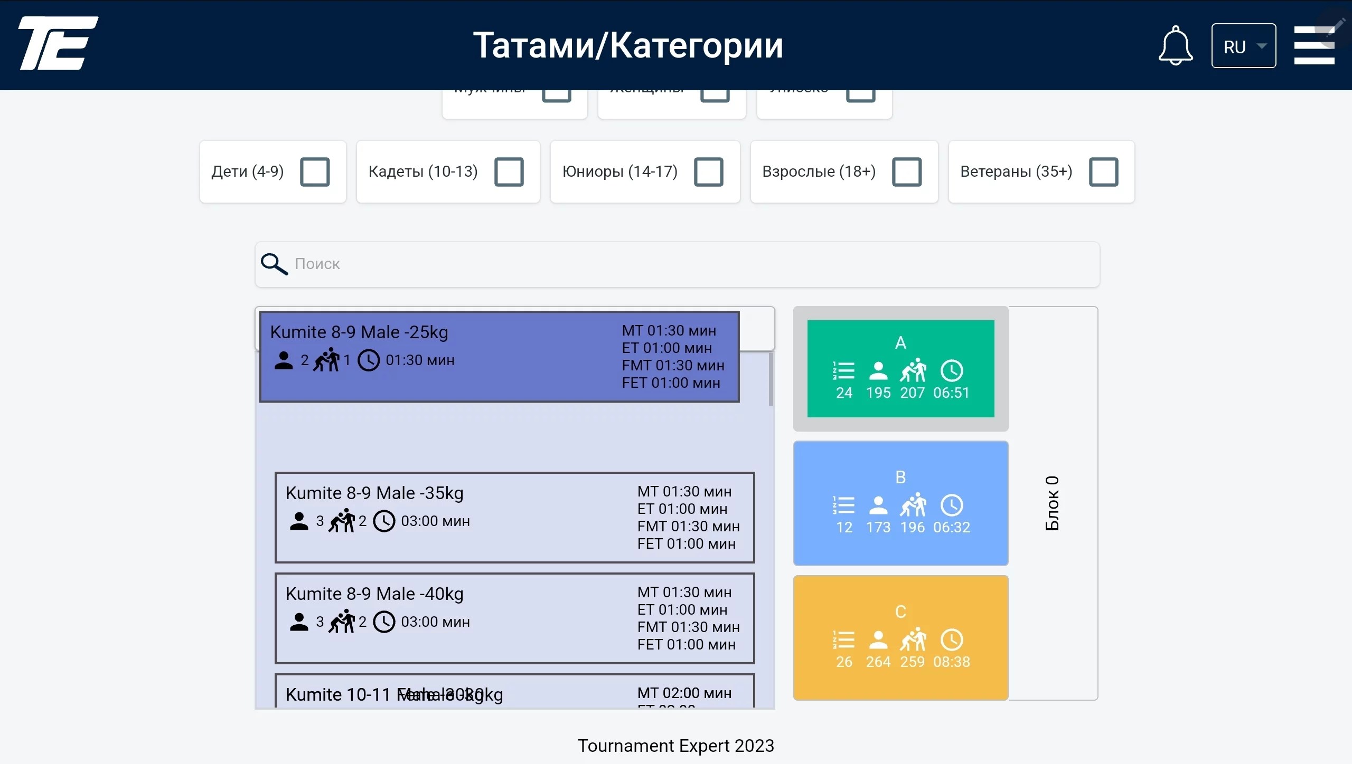Check the Ветераны (35+) checkbox
The image size is (1352, 764).
coord(1104,172)
